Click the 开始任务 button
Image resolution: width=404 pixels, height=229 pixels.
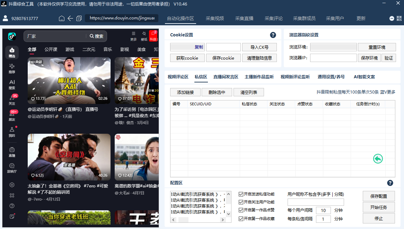click(379, 208)
